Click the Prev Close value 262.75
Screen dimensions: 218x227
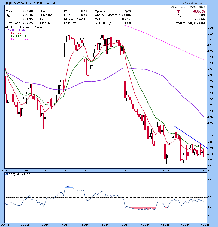tap(28, 23)
